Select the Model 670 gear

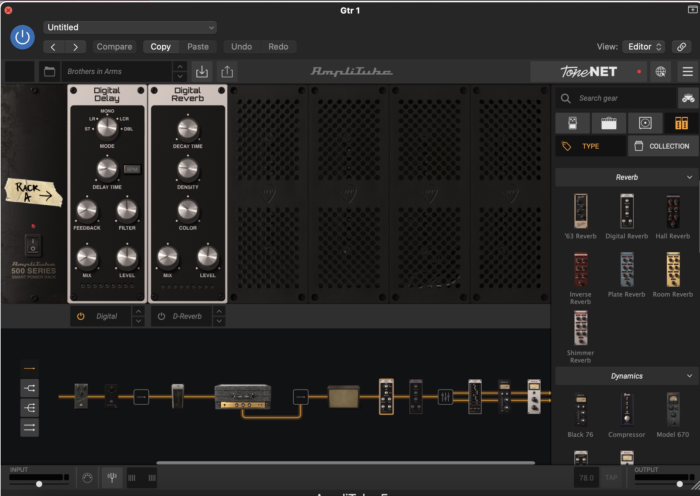pyautogui.click(x=673, y=415)
